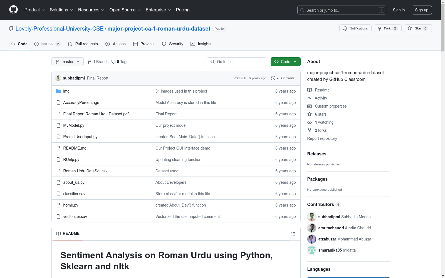Switch to the Pull requests tab
Viewport: 445px width, 278px height.
pyautogui.click(x=83, y=44)
